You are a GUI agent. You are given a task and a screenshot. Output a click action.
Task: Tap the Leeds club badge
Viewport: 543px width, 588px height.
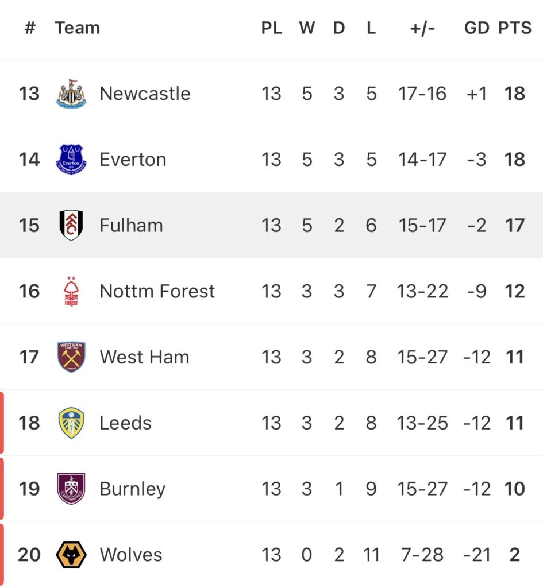[x=71, y=423]
